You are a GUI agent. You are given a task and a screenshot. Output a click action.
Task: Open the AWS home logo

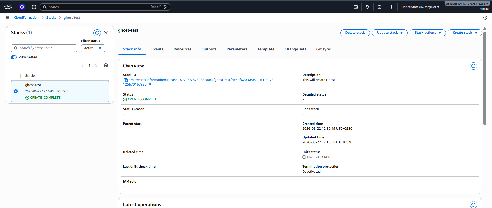pyautogui.click(x=8, y=7)
